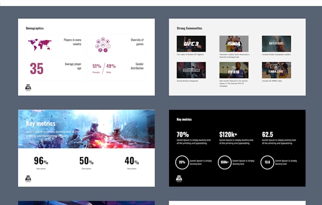Screen dimensions: 322x205
Task: Click the 13.8 circle badge
Action: click(267, 162)
